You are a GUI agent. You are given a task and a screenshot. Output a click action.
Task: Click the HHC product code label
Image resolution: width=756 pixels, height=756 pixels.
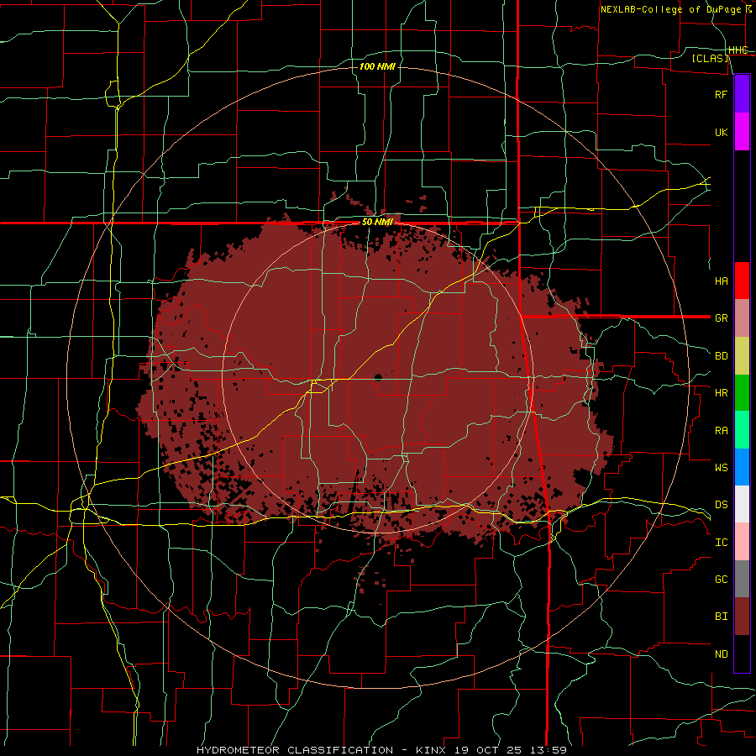[738, 50]
